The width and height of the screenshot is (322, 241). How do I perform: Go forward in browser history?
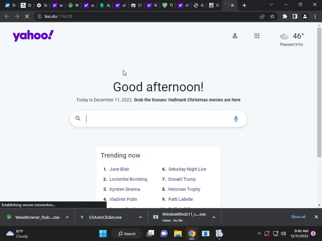[x=17, y=16]
